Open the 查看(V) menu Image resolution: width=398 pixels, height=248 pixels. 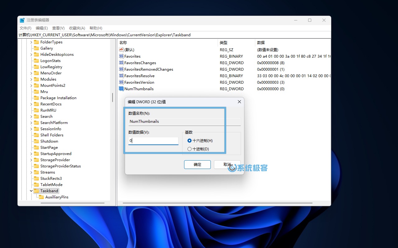[x=58, y=28]
